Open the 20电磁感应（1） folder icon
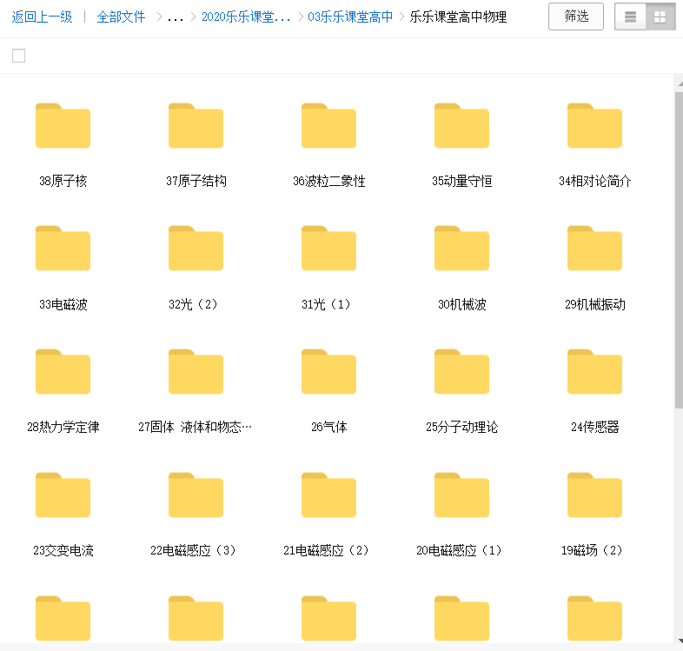The width and height of the screenshot is (683, 651). [461, 495]
